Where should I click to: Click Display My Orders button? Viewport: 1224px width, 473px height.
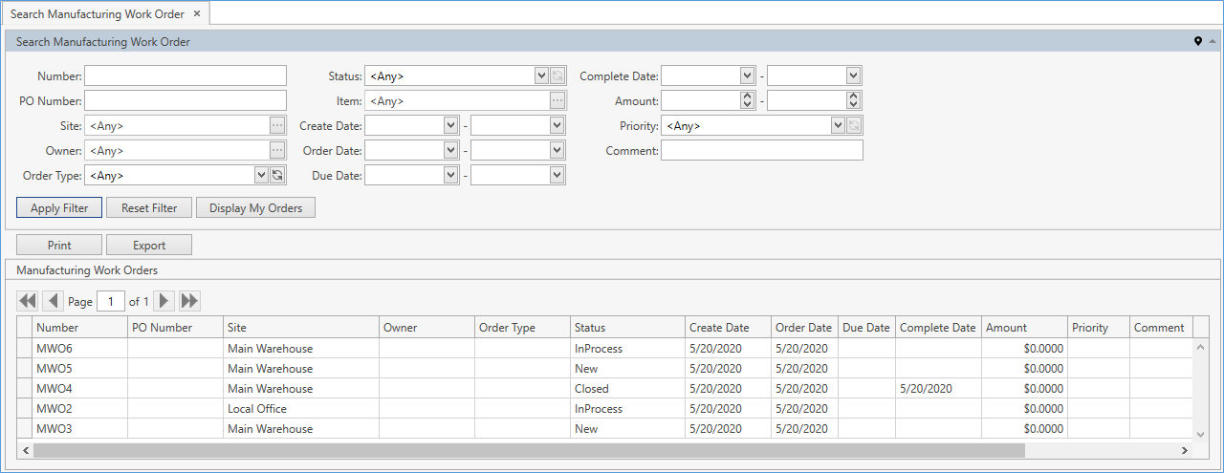tap(255, 208)
